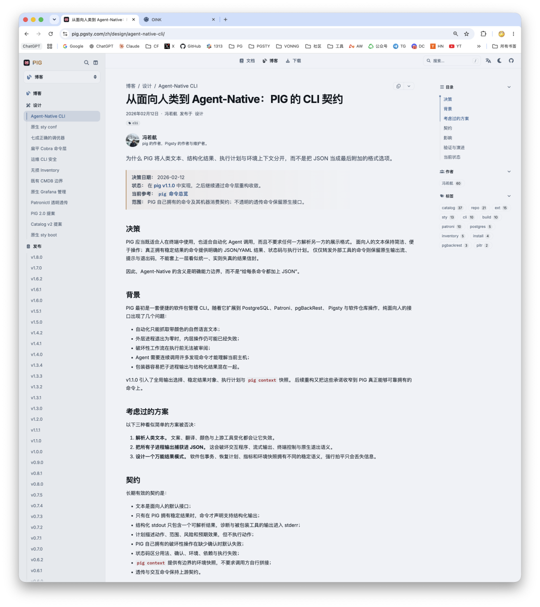The height and width of the screenshot is (607, 540).
Task: Open the sidebar search icon beside PIG
Action: (x=86, y=62)
